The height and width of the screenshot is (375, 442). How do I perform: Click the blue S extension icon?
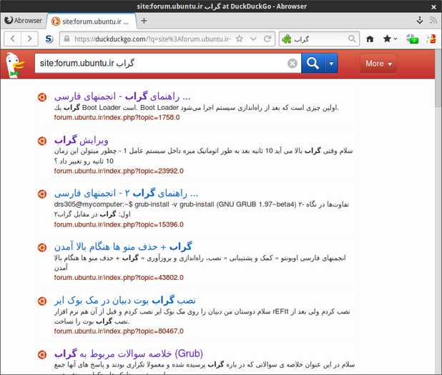tap(49, 39)
